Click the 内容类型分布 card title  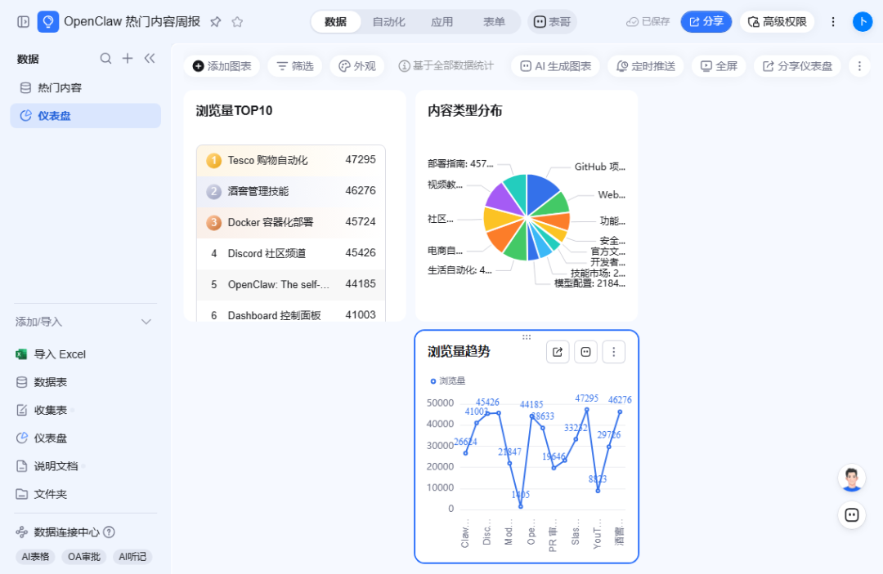pos(464,111)
